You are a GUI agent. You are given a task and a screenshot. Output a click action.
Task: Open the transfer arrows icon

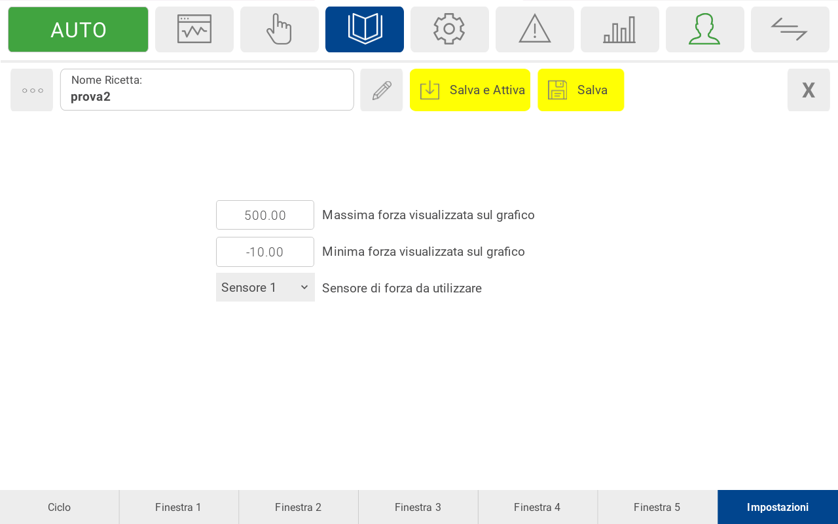(790, 29)
